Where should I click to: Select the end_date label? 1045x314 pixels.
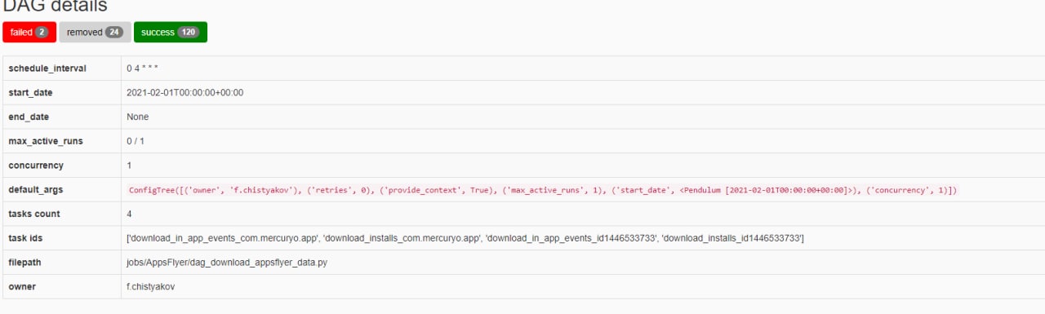[29, 117]
